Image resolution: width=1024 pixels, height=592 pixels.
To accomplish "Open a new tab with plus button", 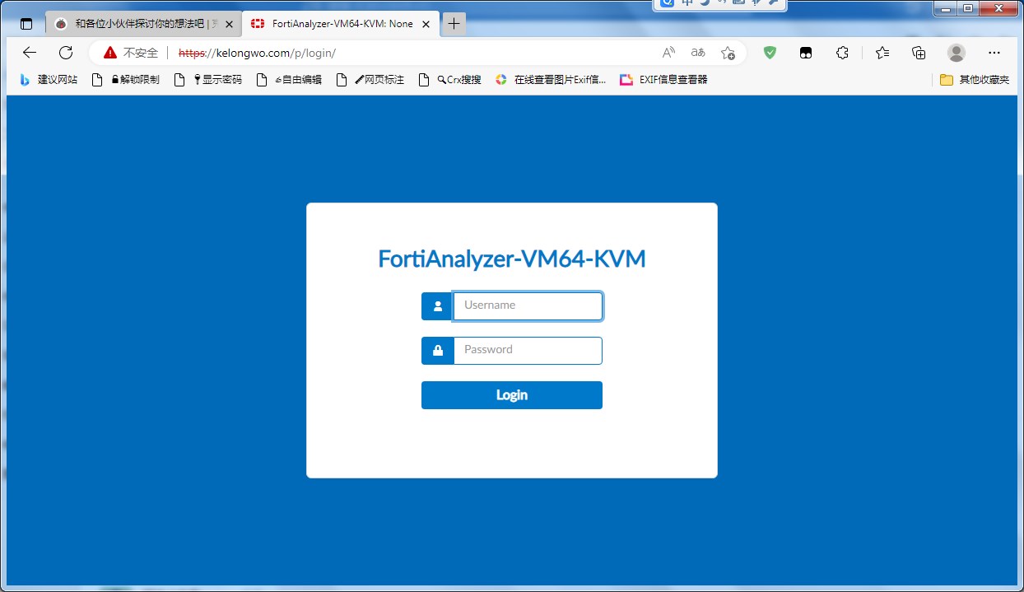I will 454,24.
